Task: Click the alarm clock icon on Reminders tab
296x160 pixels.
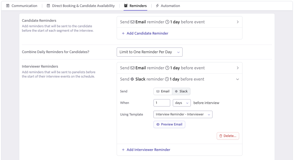Action: tap(126, 6)
